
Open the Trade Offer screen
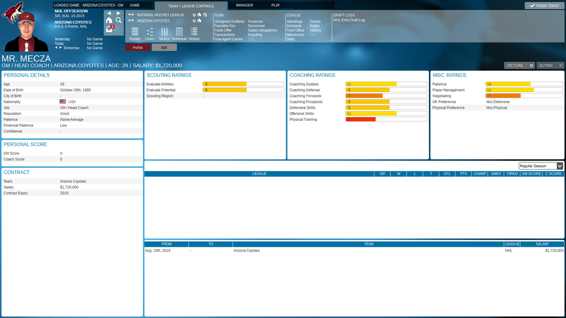(223, 30)
